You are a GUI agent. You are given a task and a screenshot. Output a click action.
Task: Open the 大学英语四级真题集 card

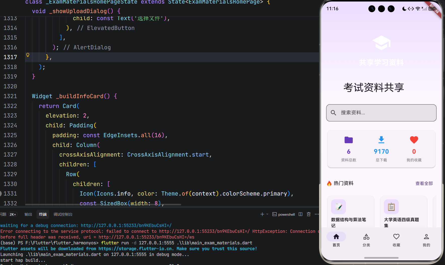pyautogui.click(x=404, y=212)
